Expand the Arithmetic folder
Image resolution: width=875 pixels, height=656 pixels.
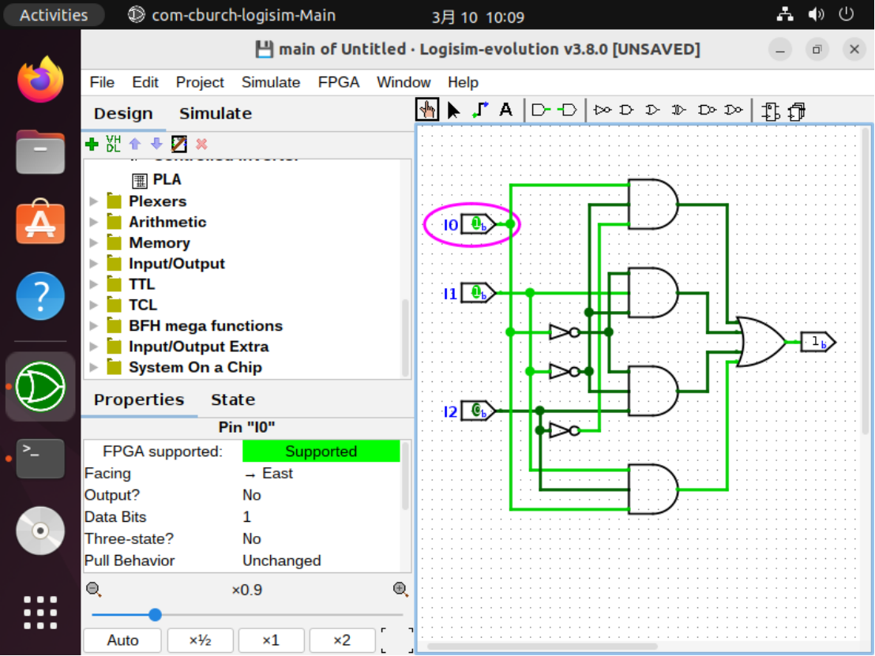[94, 222]
